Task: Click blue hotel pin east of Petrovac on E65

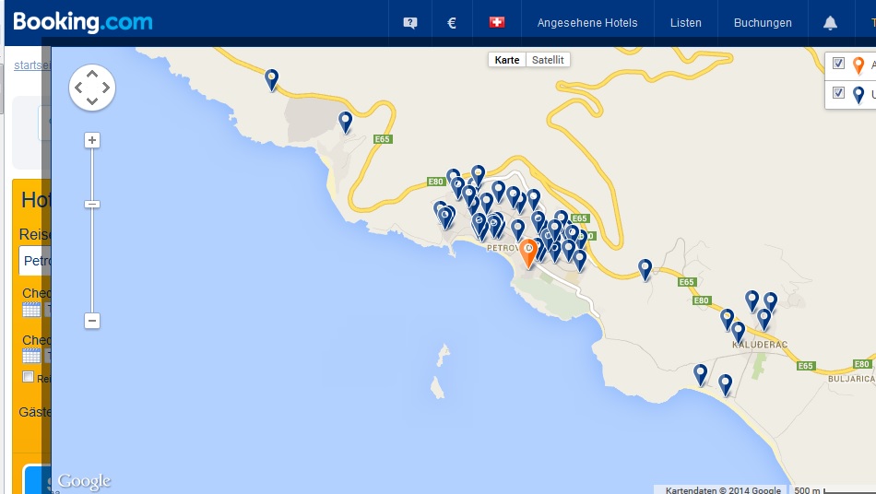Action: (x=645, y=268)
